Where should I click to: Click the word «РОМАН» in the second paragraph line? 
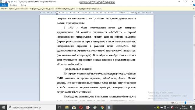click(x=115, y=32)
